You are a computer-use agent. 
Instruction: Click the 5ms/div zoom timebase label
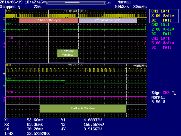[x=140, y=66]
